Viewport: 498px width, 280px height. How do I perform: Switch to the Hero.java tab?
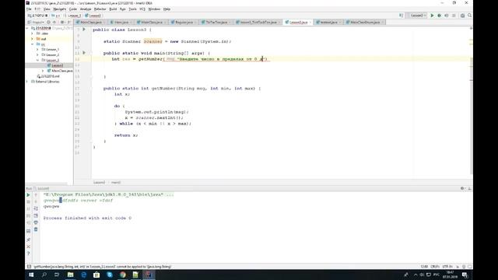[121, 23]
